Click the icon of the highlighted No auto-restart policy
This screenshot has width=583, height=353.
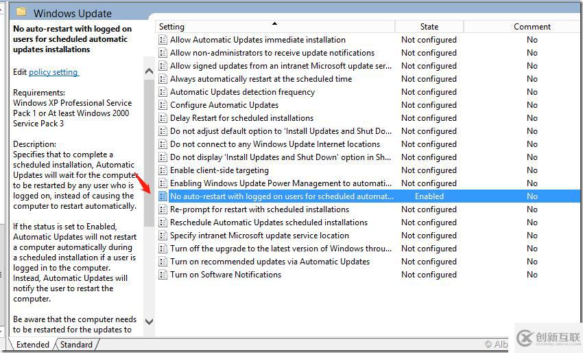click(x=163, y=196)
